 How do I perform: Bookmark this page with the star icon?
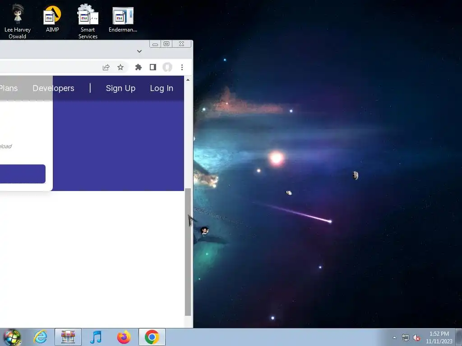(120, 68)
